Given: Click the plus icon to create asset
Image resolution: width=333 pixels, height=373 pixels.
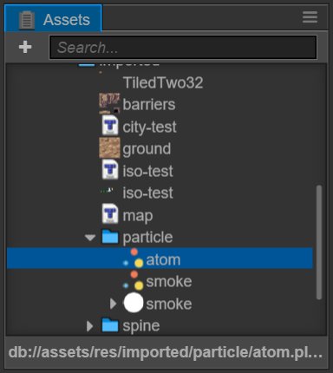Looking at the screenshot, I should coord(25,47).
